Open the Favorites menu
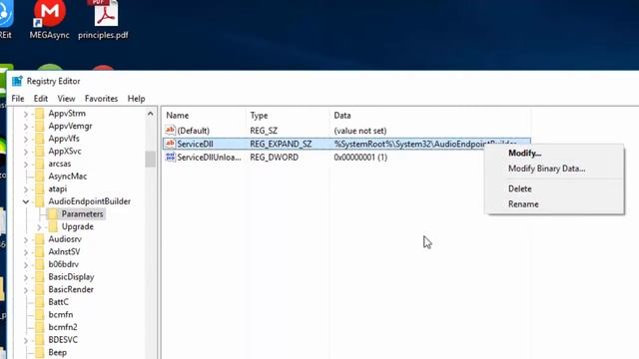 pos(101,99)
